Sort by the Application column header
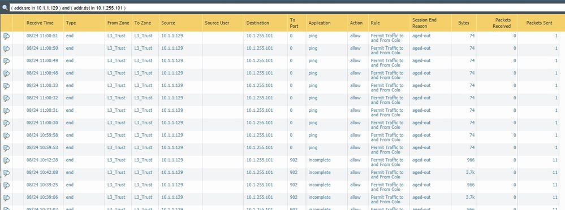565x210 pixels. point(319,23)
